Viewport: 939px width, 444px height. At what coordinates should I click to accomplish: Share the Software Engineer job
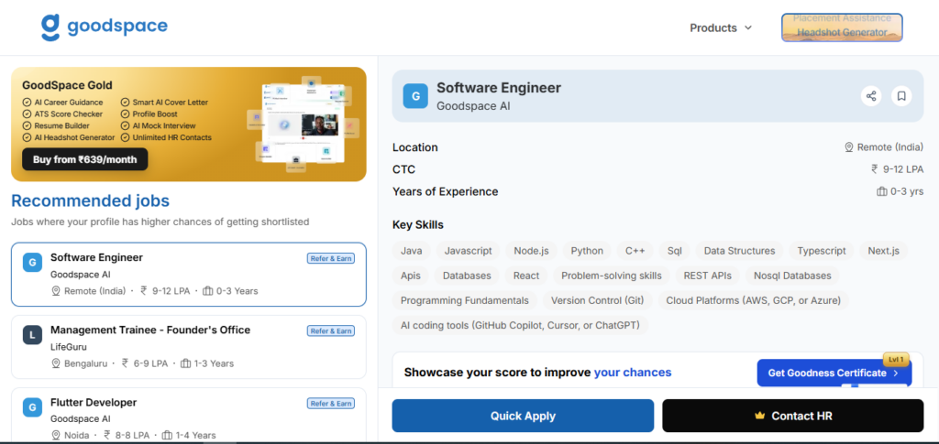[x=871, y=95]
